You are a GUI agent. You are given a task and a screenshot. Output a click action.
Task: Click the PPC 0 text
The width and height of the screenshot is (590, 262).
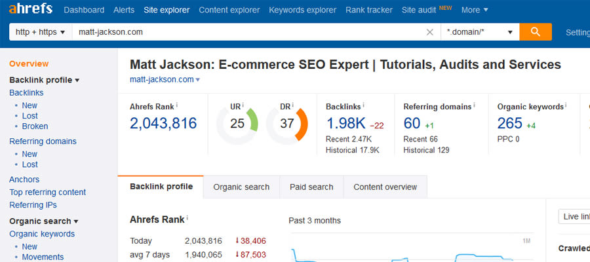508,140
